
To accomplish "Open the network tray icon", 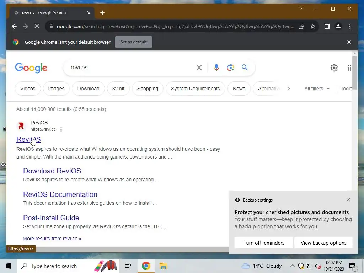I will click(x=310, y=266).
